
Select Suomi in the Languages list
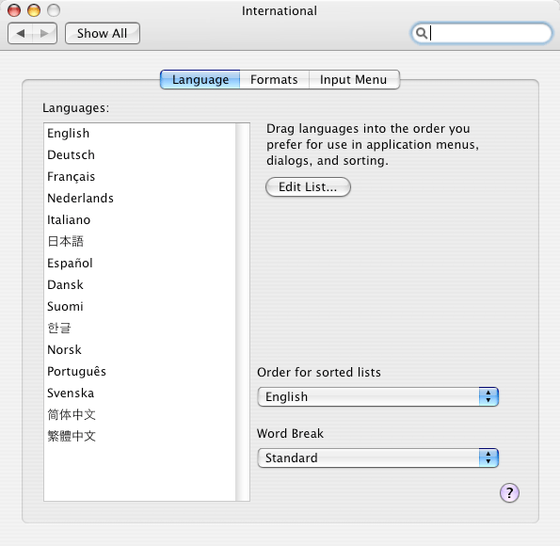tap(139, 307)
